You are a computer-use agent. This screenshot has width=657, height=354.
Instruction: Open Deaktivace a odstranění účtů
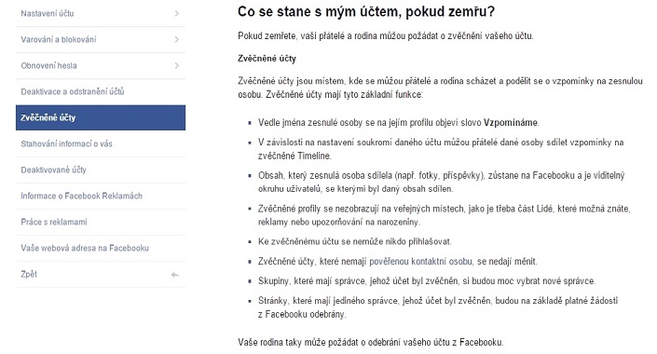[101, 91]
